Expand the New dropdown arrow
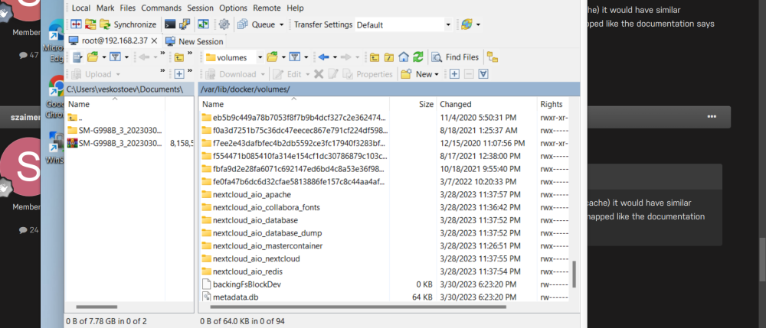Image resolution: width=766 pixels, height=328 pixels. pos(437,75)
